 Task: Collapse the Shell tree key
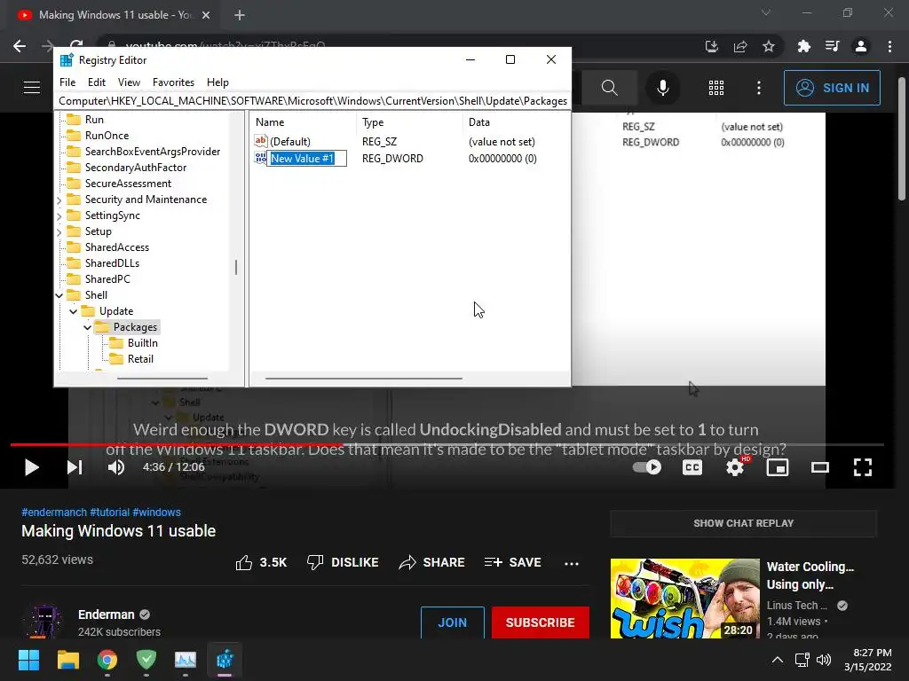click(x=59, y=295)
